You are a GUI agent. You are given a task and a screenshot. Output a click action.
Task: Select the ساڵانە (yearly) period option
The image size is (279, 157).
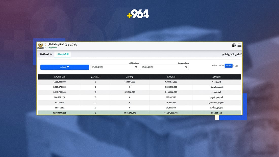pyautogui.click(x=215, y=66)
